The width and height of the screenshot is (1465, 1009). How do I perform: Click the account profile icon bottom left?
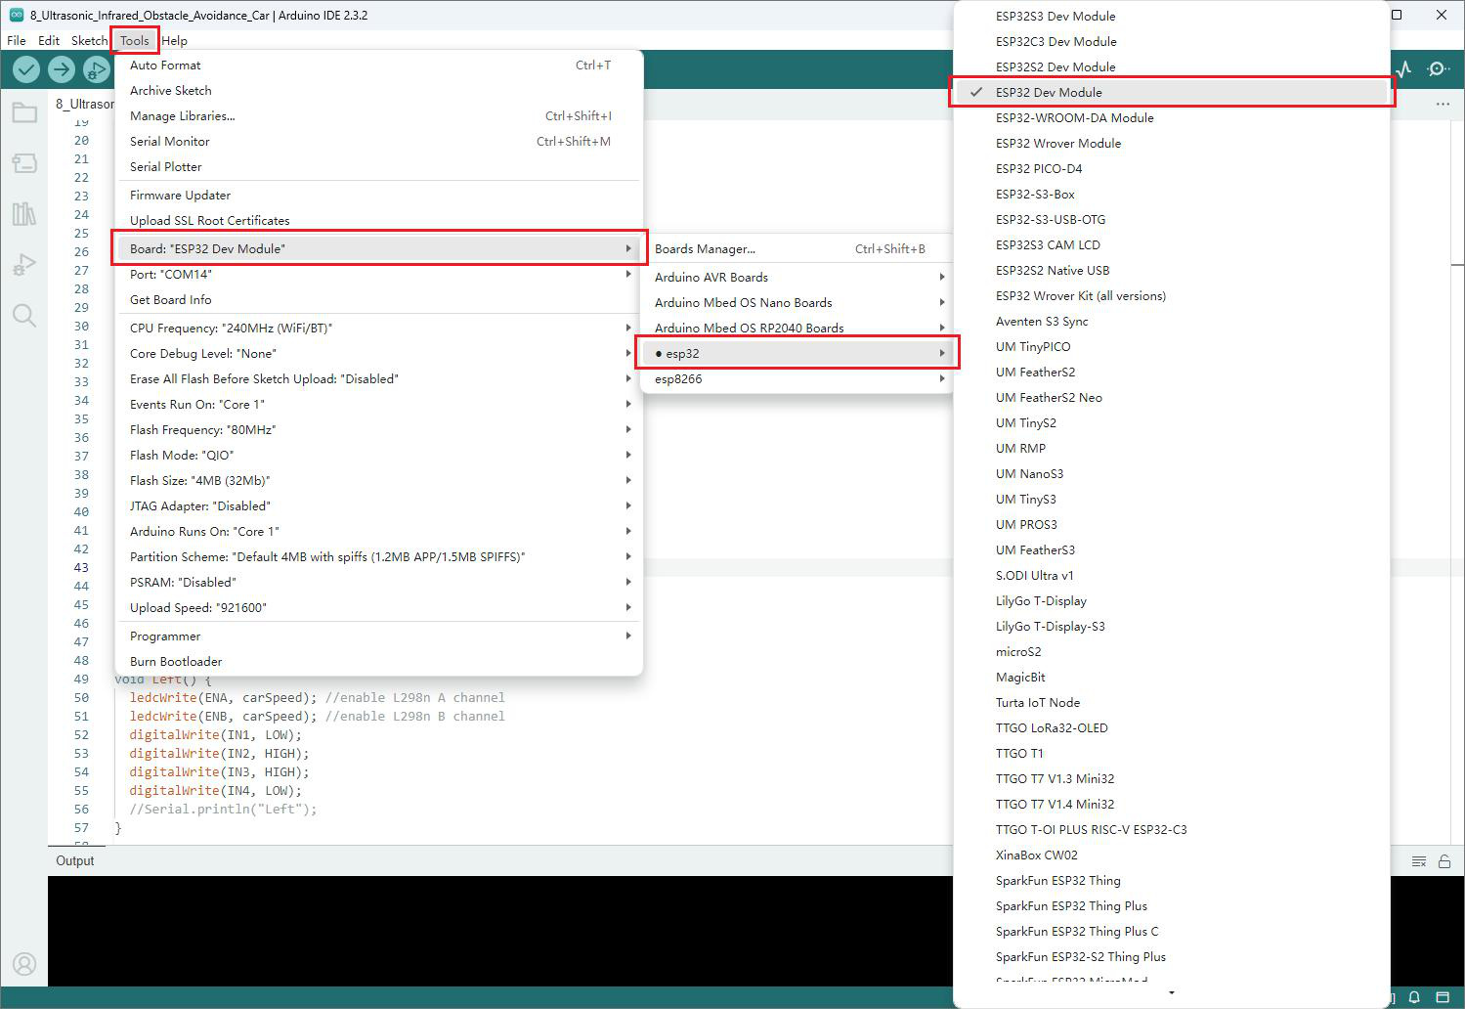[x=24, y=964]
